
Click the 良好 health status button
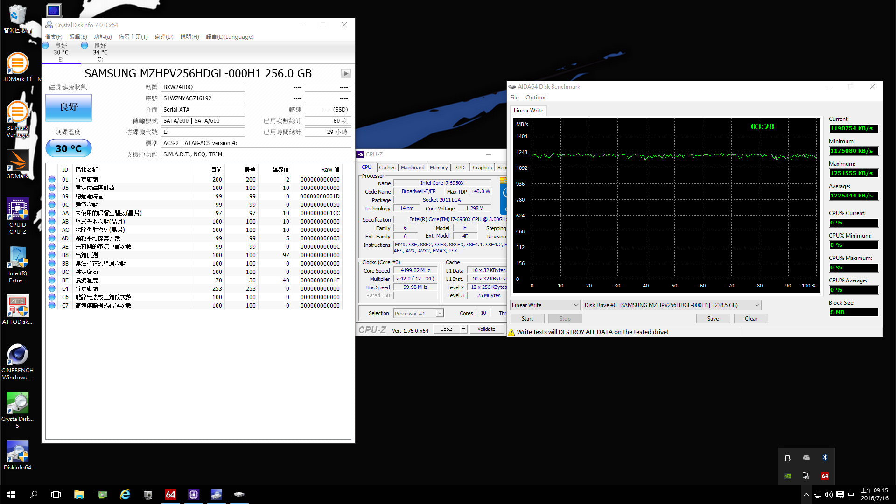69,107
